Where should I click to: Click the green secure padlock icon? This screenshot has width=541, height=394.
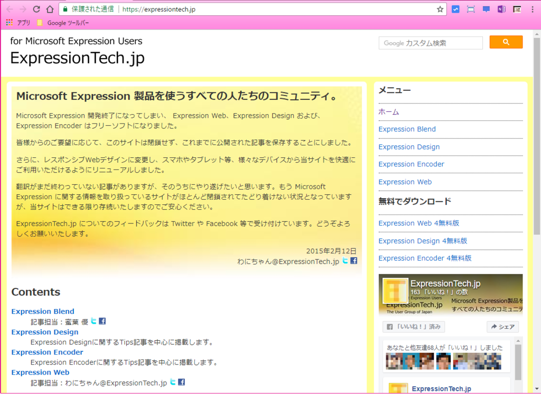(x=65, y=10)
